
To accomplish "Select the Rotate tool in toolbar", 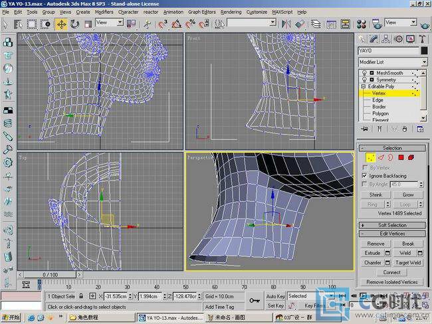I will tap(74, 24).
